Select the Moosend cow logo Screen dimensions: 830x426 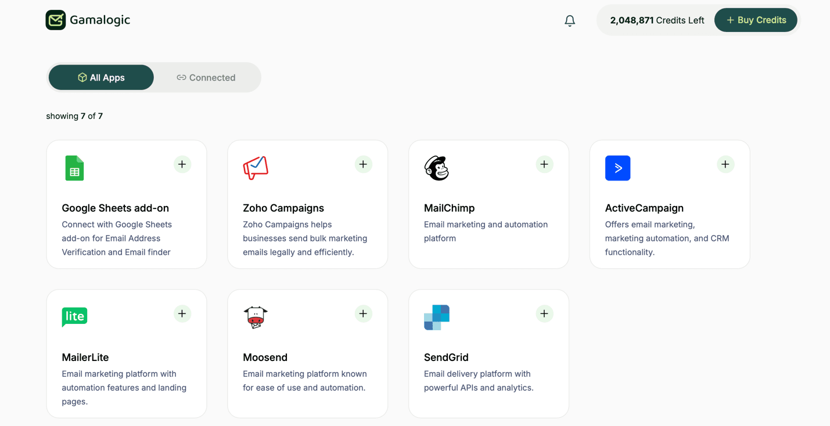[x=256, y=317]
